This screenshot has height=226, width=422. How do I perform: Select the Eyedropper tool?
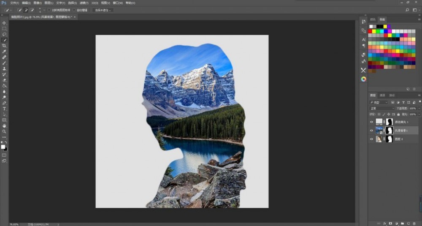coord(4,51)
